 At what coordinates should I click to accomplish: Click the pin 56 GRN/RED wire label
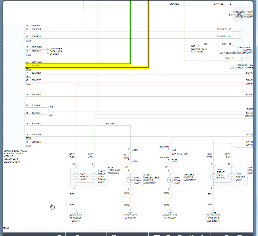click(x=37, y=62)
